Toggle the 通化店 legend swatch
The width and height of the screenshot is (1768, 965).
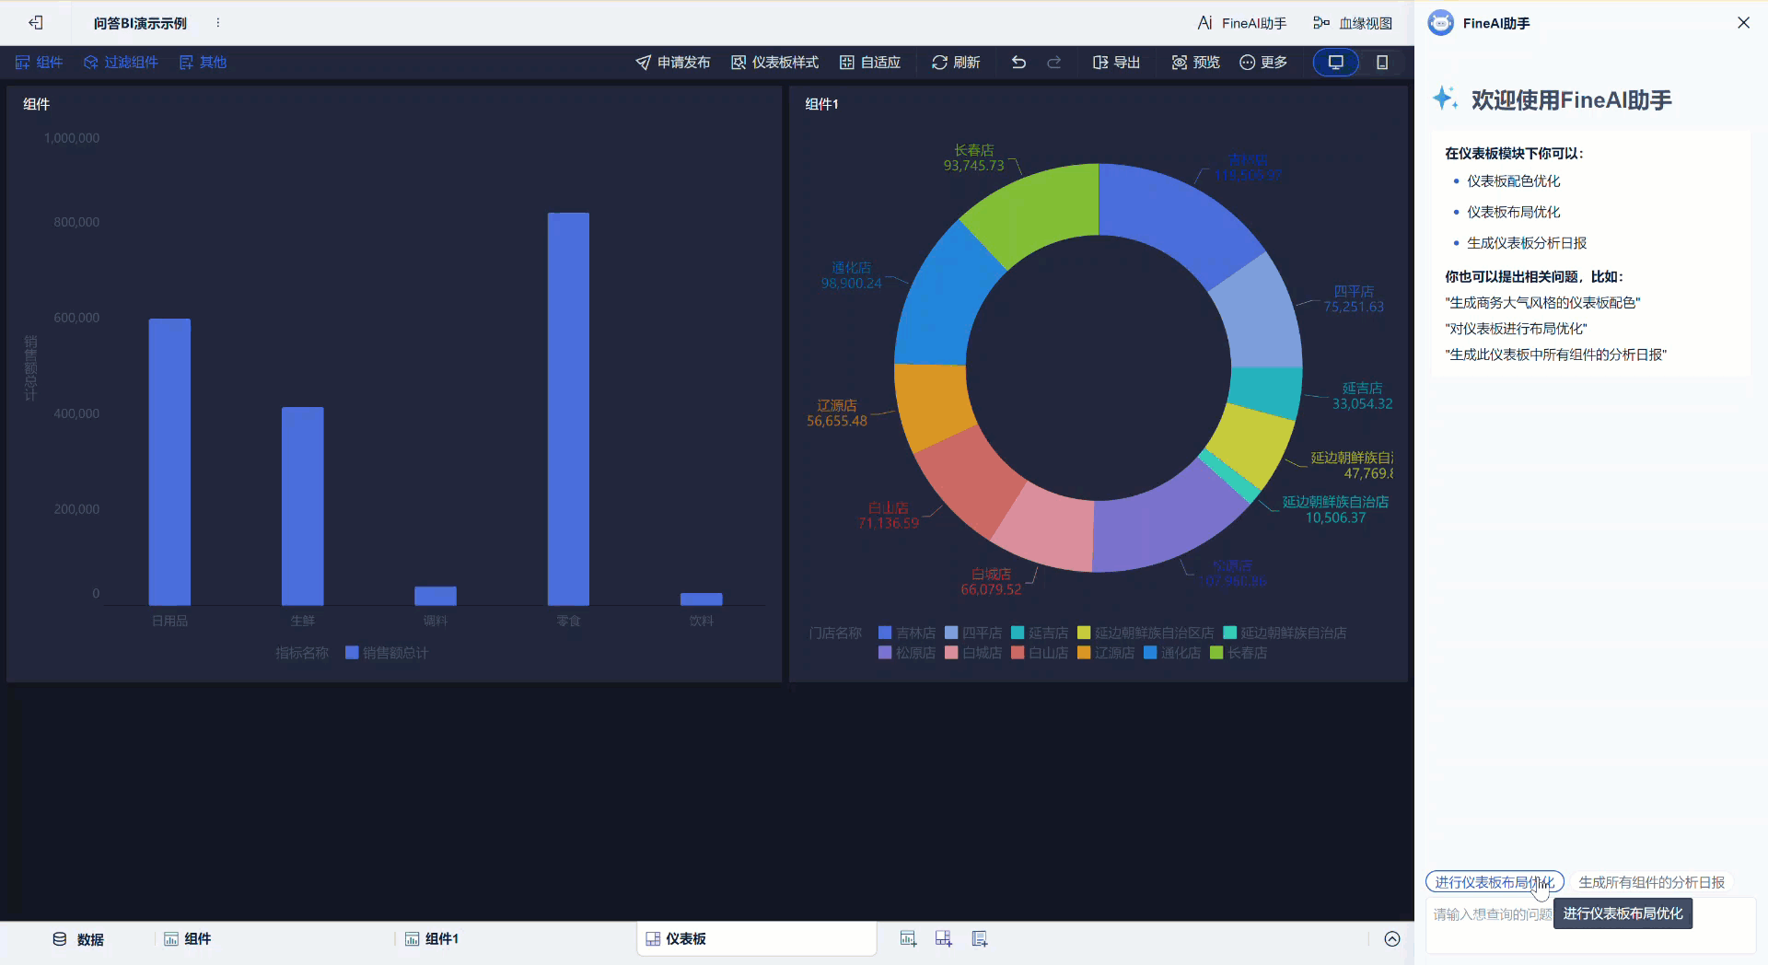click(x=1150, y=653)
